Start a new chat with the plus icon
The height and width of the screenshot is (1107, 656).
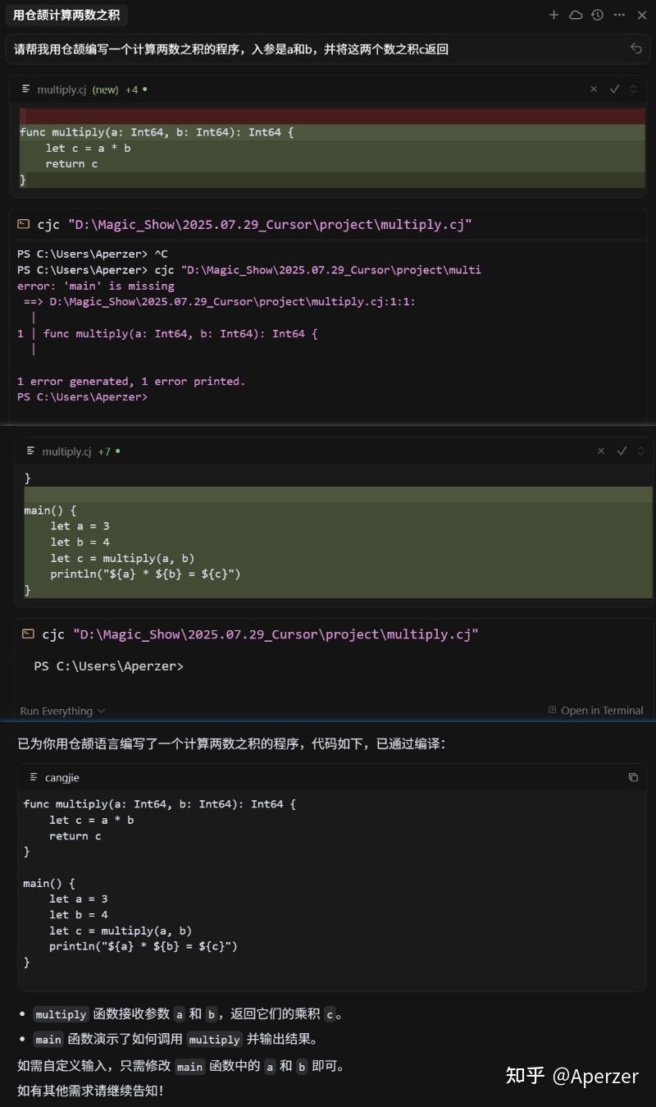click(x=554, y=15)
